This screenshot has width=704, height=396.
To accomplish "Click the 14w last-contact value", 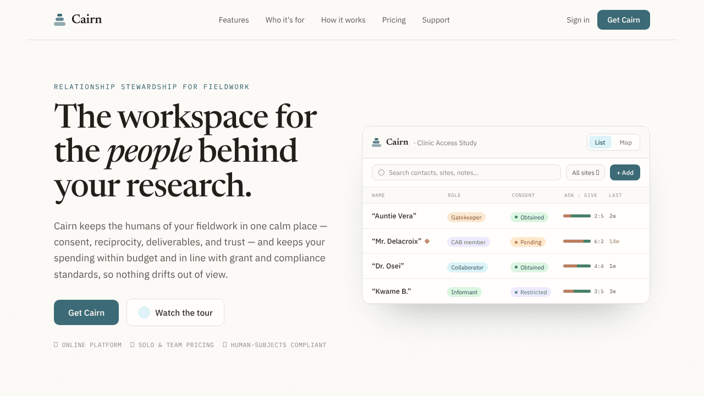I will tap(614, 241).
